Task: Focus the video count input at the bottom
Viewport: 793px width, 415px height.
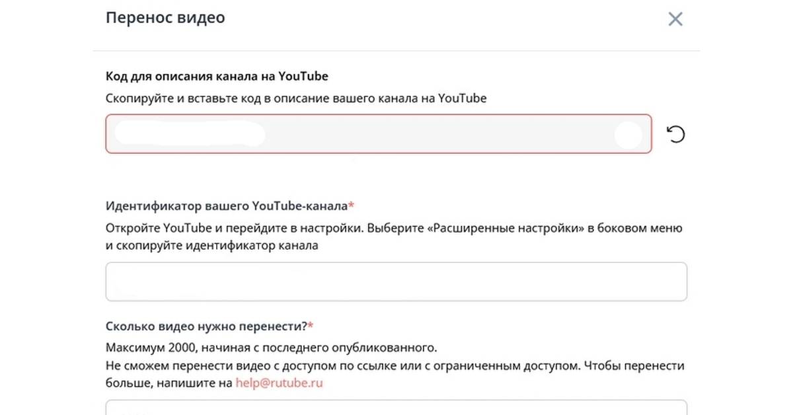Action: pos(396,407)
